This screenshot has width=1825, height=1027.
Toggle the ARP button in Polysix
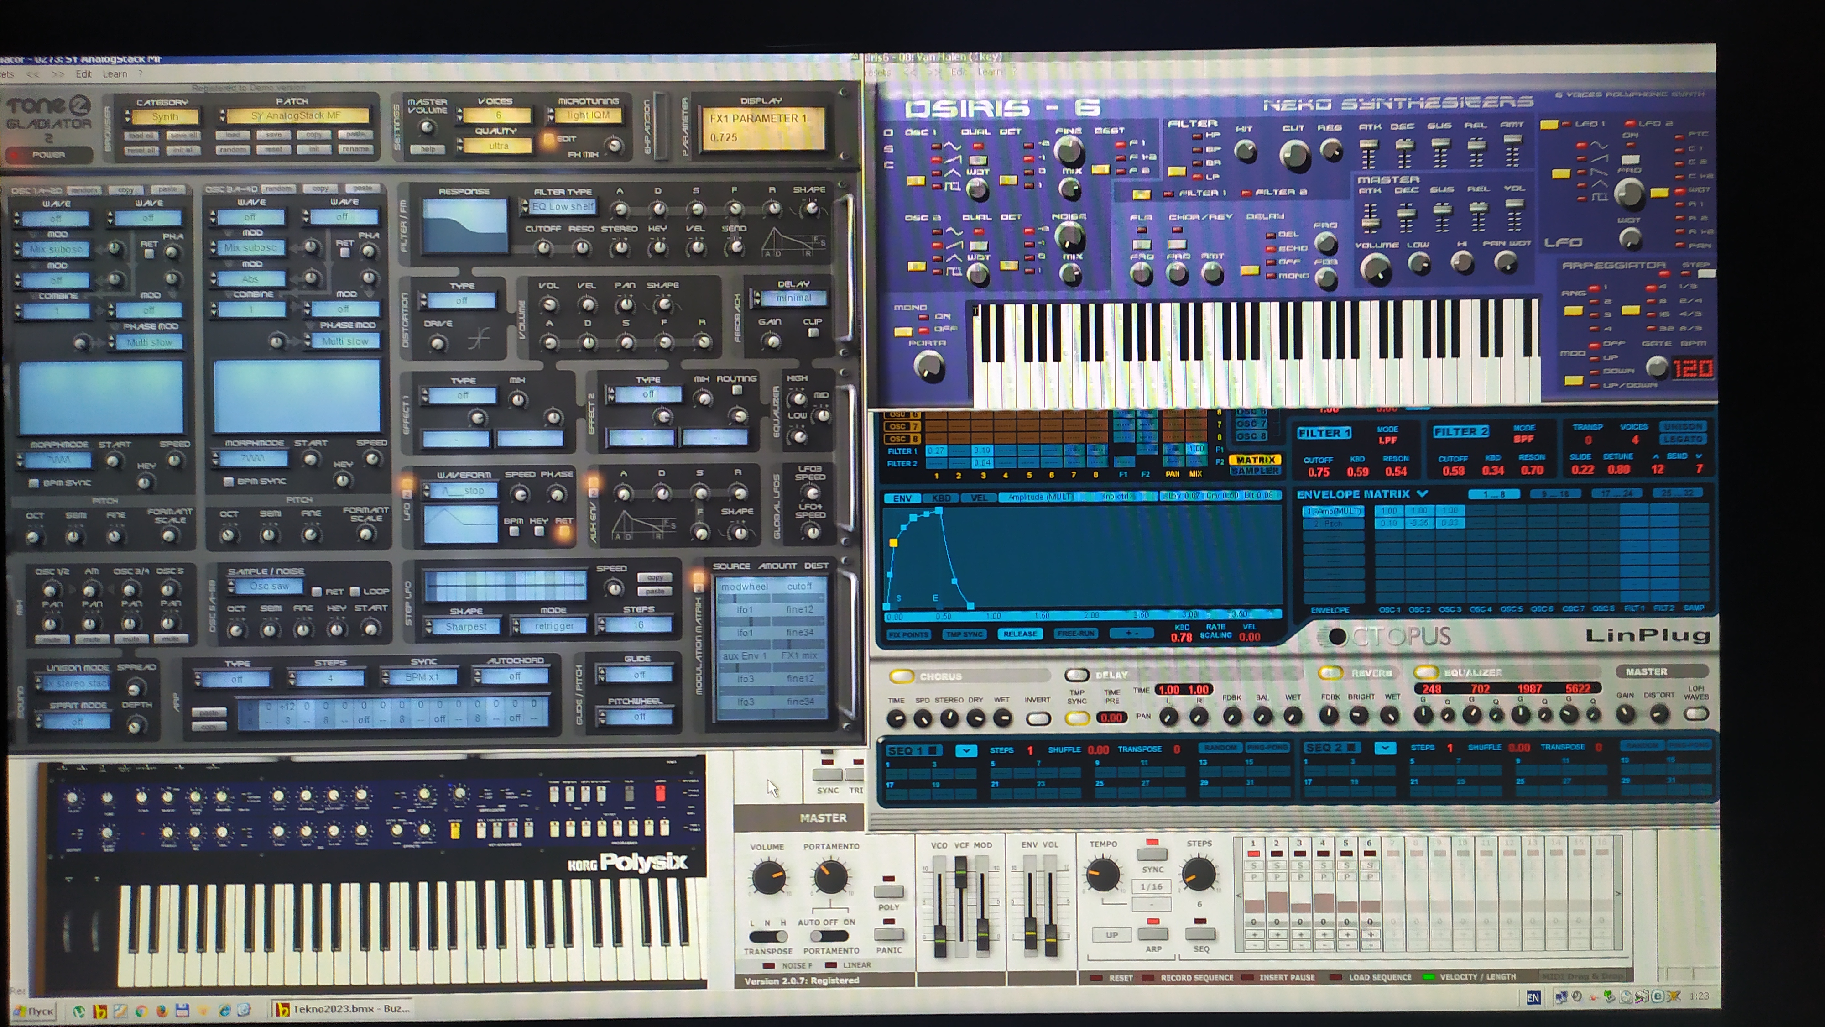click(1152, 933)
